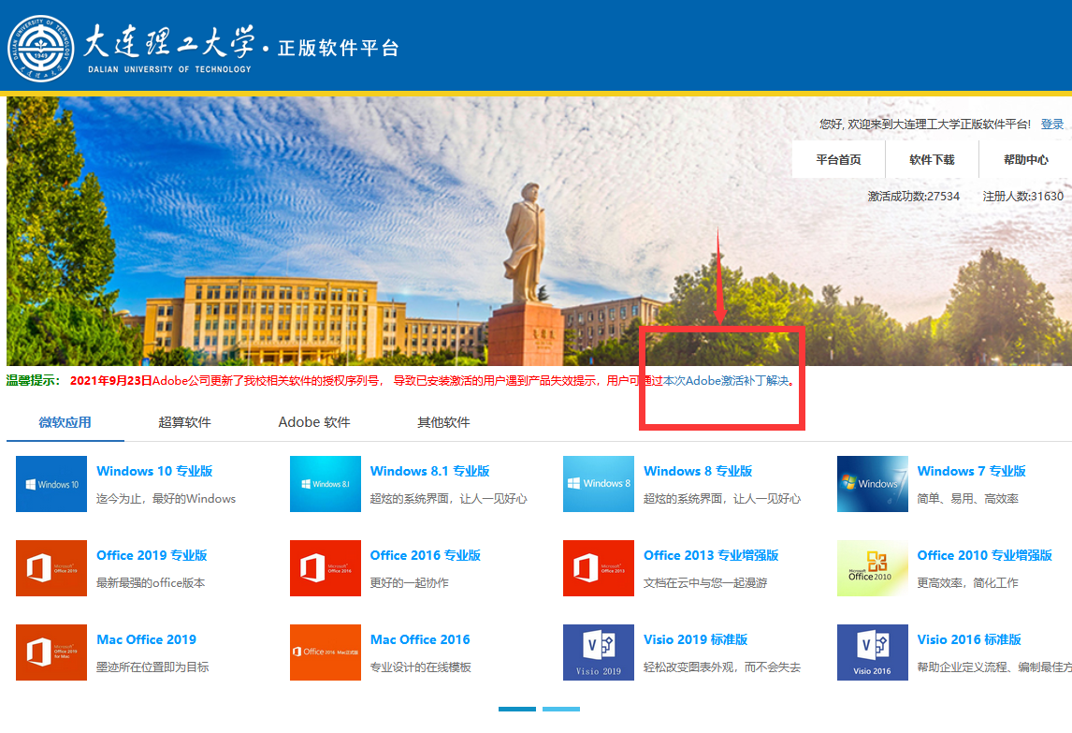Select the Windows 7 logo icon
1072x733 pixels.
tap(872, 484)
